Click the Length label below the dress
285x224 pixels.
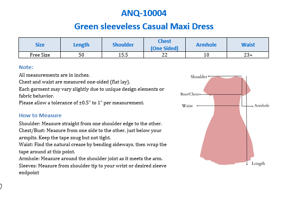pos(258,163)
